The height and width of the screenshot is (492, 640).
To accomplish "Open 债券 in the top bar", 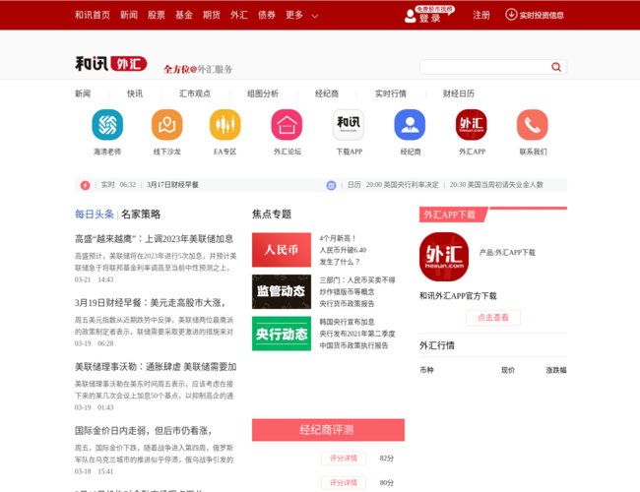I will [x=267, y=15].
